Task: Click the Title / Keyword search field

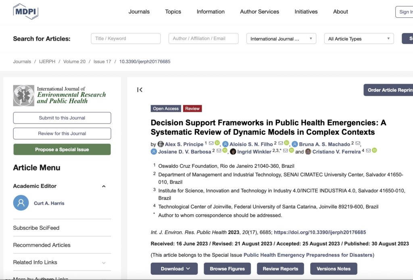Action: pos(126,39)
